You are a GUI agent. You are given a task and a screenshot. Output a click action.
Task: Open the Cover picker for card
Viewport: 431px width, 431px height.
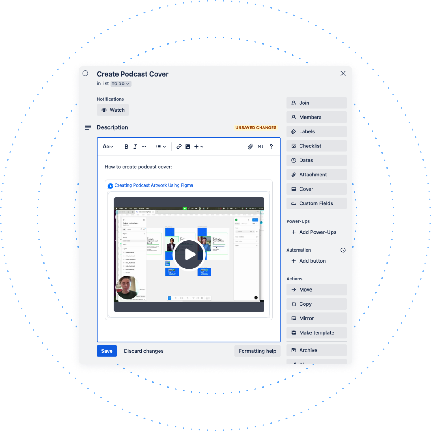click(316, 189)
